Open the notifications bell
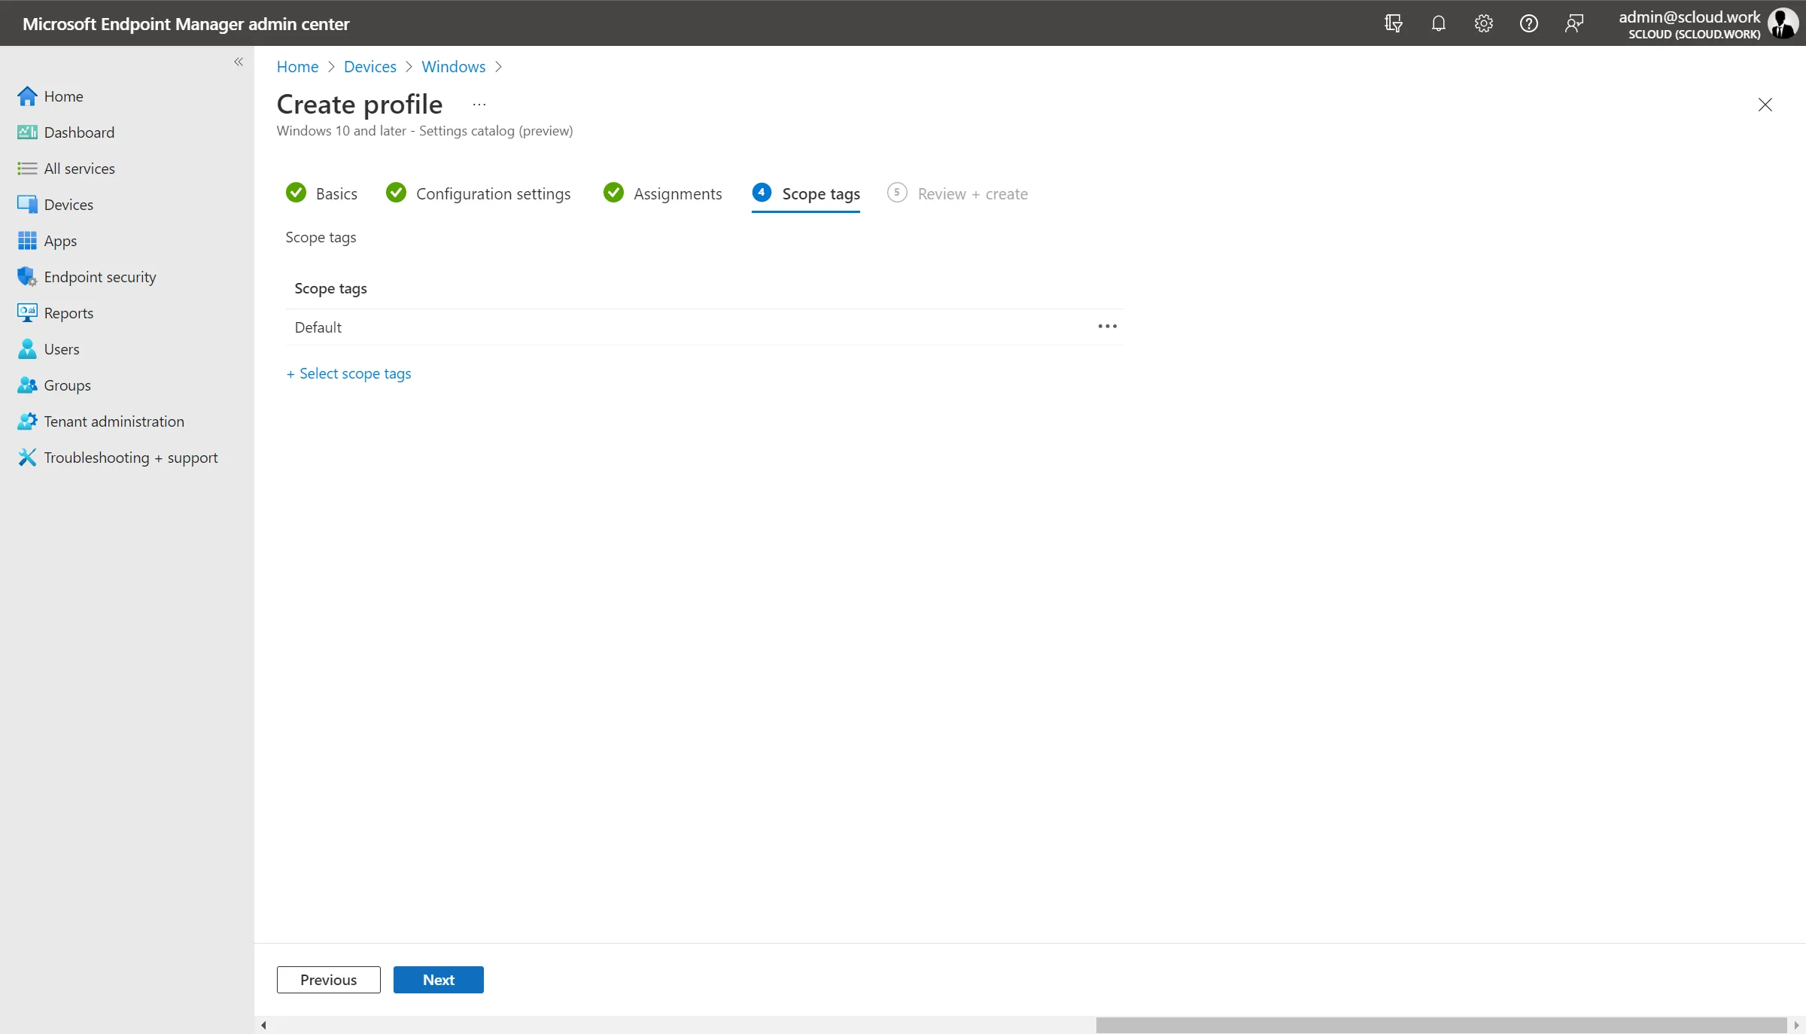 [x=1438, y=23]
